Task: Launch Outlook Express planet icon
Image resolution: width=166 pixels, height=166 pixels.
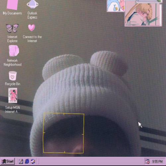Action: pyautogui.click(x=32, y=4)
